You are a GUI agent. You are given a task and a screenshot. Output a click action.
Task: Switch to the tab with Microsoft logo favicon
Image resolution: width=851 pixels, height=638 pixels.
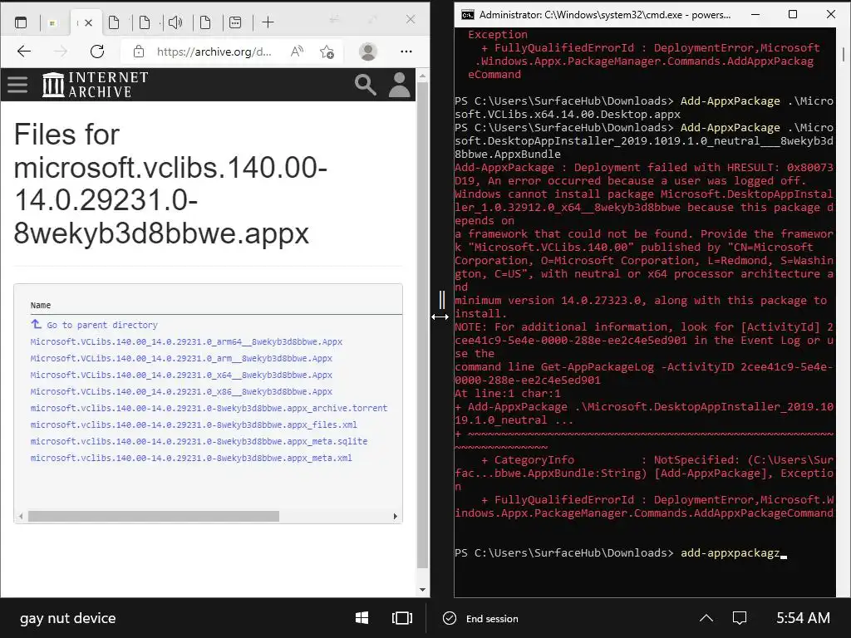click(52, 22)
